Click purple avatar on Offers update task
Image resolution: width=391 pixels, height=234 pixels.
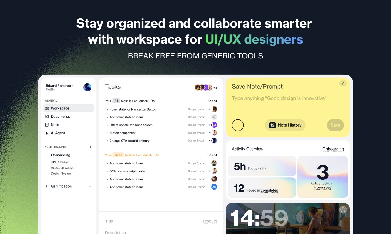[214, 125]
